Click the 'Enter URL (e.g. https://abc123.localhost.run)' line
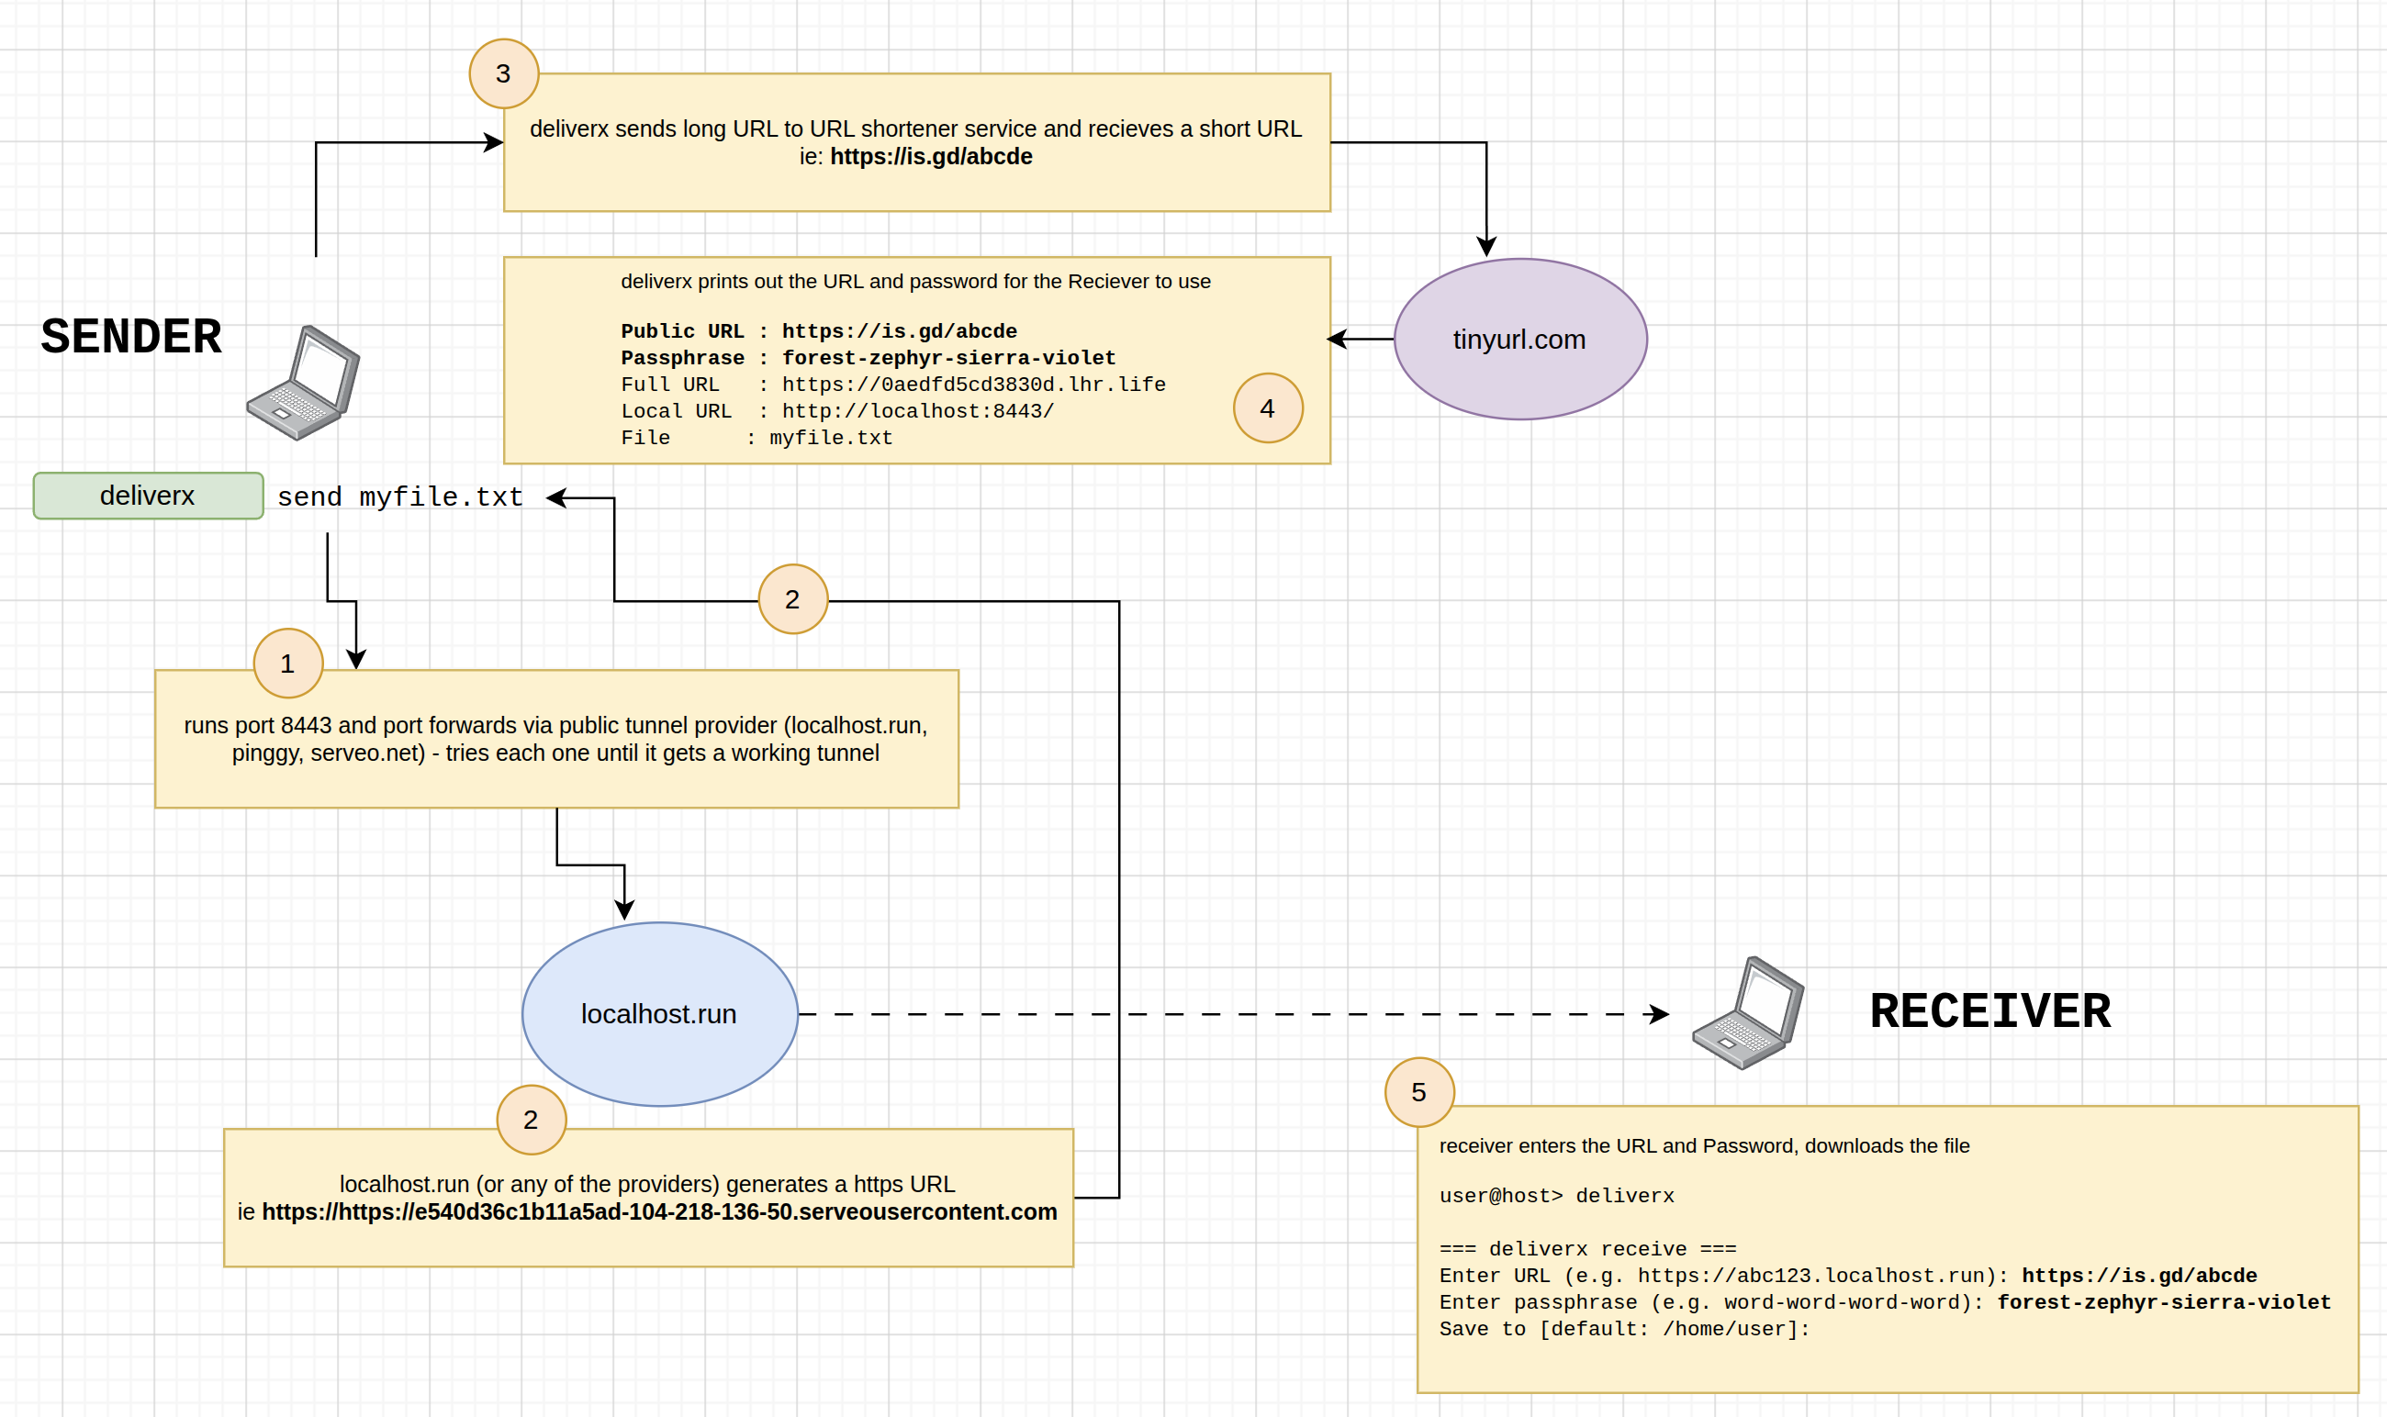Viewport: 2387px width, 1417px height. [x=1848, y=1276]
